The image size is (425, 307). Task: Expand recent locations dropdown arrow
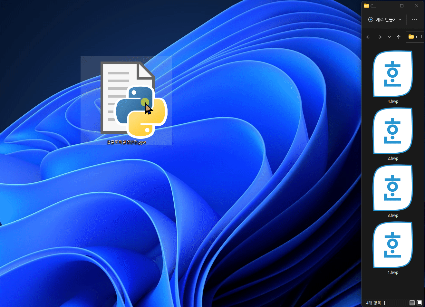[x=389, y=37]
